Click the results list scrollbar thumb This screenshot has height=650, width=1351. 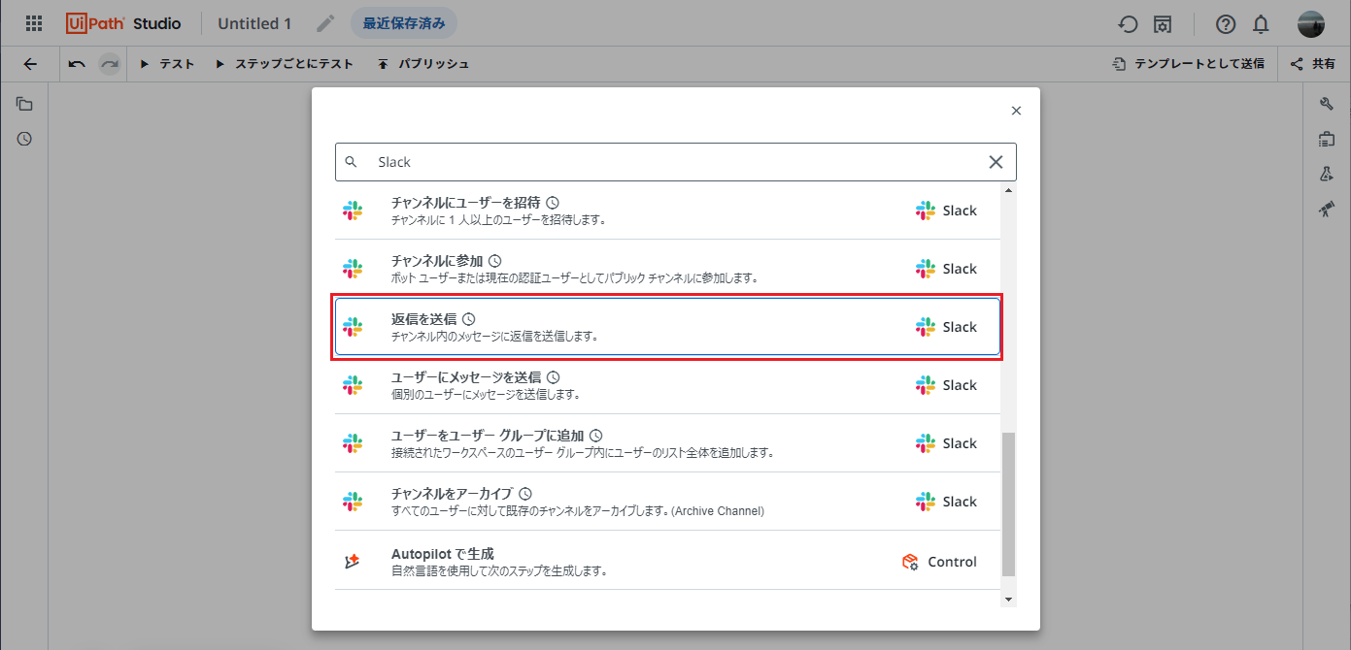coord(1008,504)
